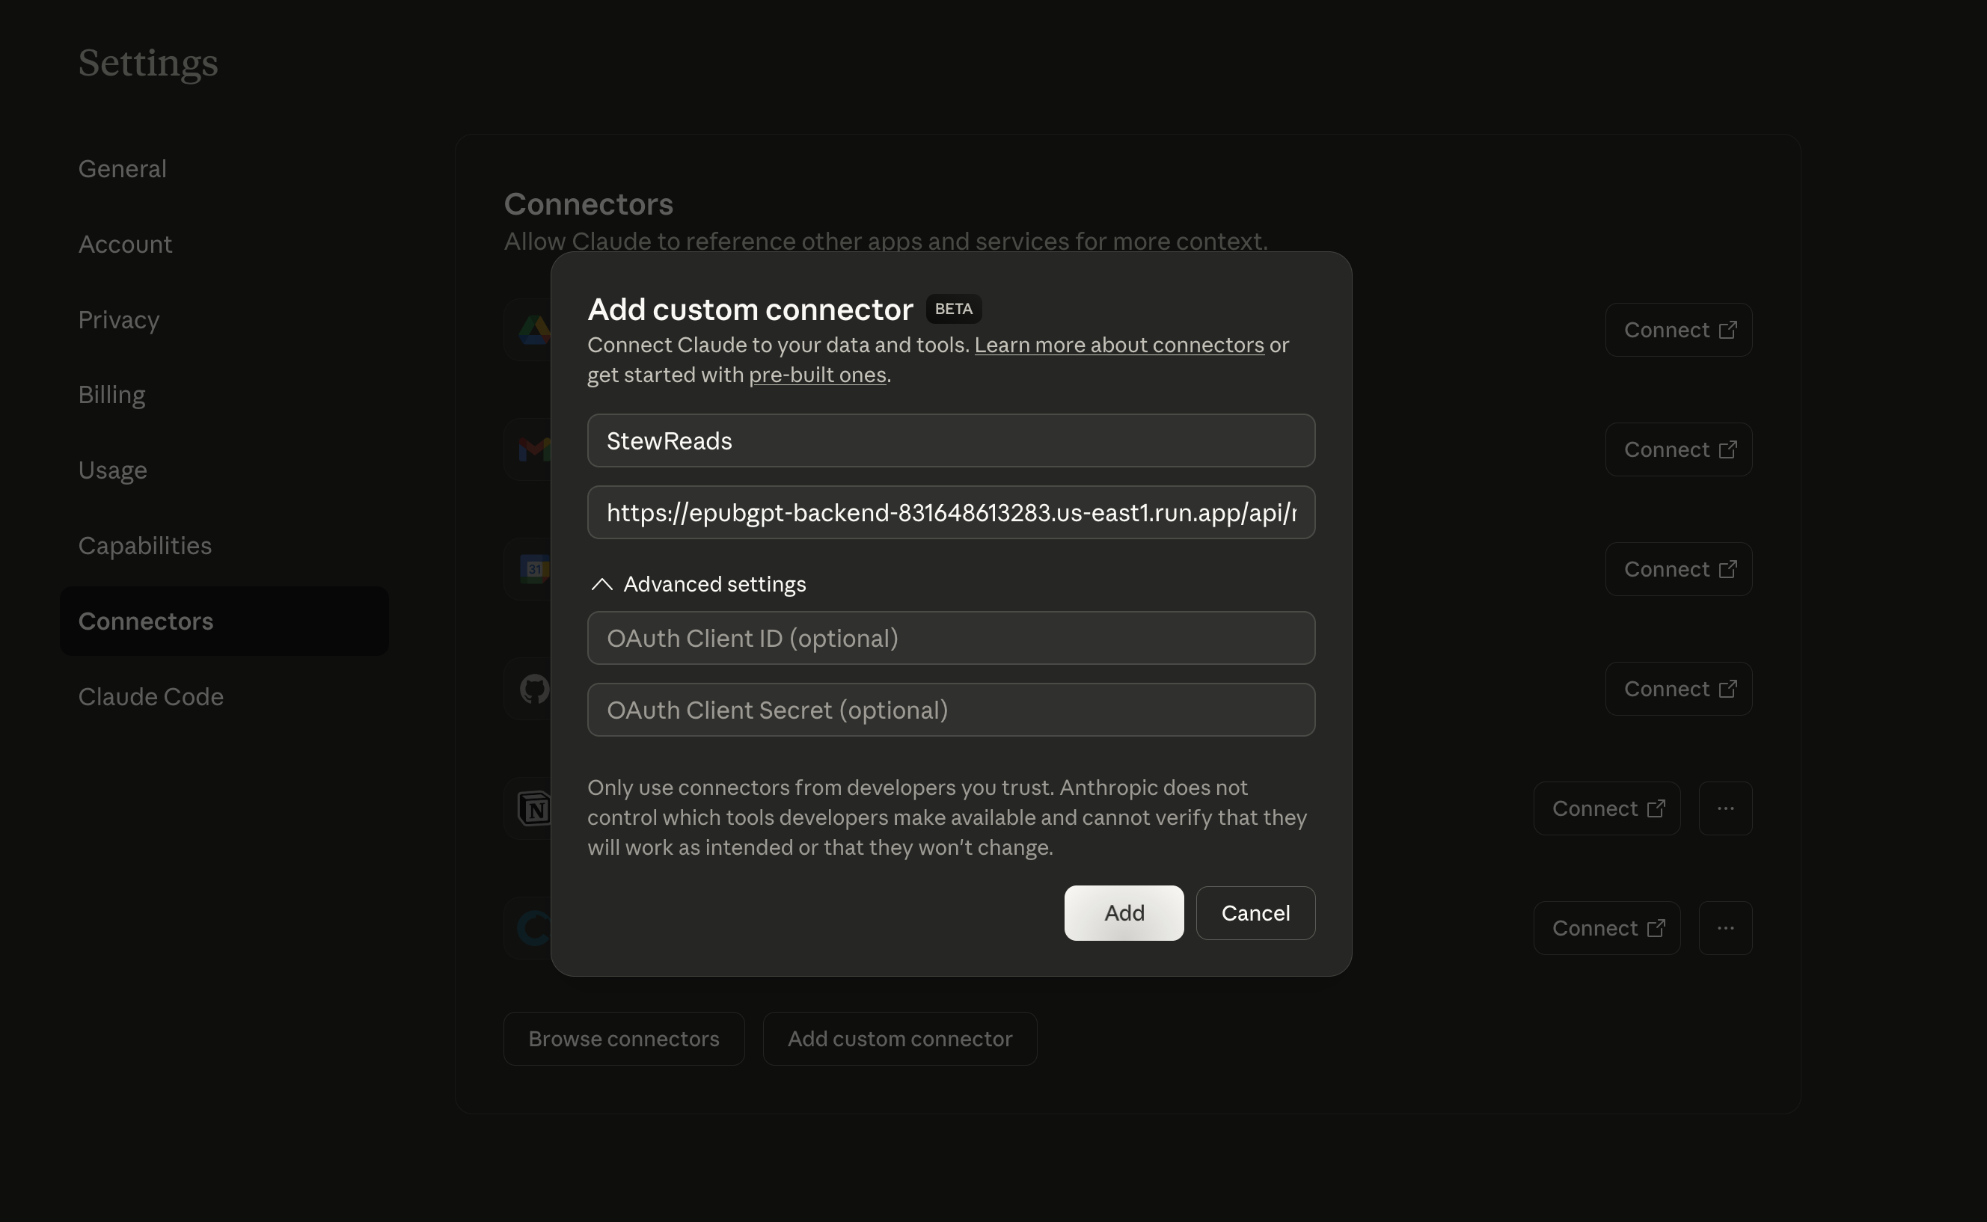This screenshot has width=1987, height=1222.
Task: Click the BETA badge
Action: [x=953, y=309]
